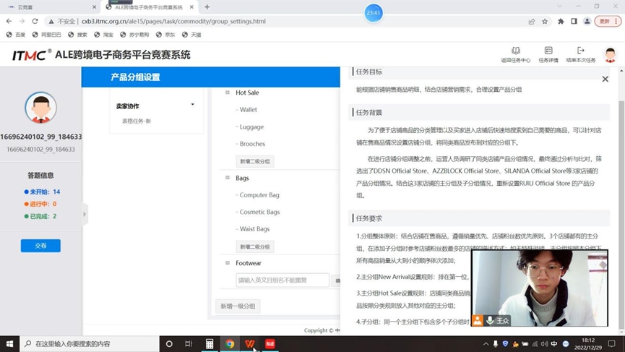Select the Computer Bag subgroup
Image resolution: width=625 pixels, height=352 pixels.
(x=259, y=195)
